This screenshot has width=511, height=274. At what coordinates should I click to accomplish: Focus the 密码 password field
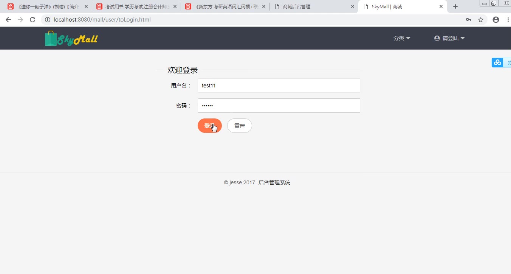(x=279, y=106)
